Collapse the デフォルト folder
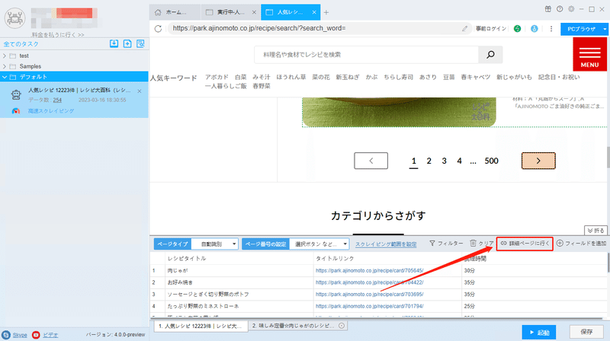 point(5,77)
